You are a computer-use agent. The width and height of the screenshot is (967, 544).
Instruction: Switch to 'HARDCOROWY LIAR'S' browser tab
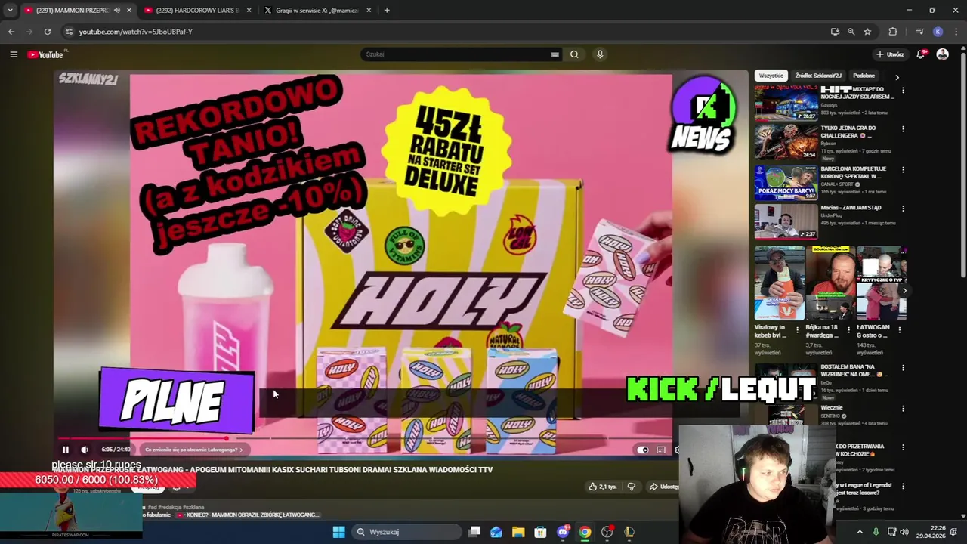[x=197, y=11]
